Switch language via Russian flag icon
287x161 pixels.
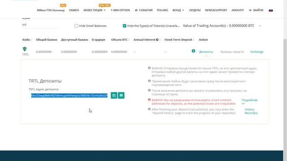coord(271,10)
